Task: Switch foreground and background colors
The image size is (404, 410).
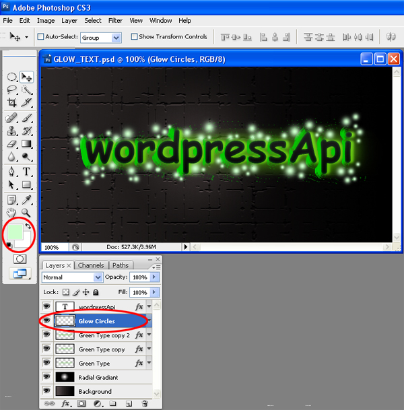Action: (28, 226)
